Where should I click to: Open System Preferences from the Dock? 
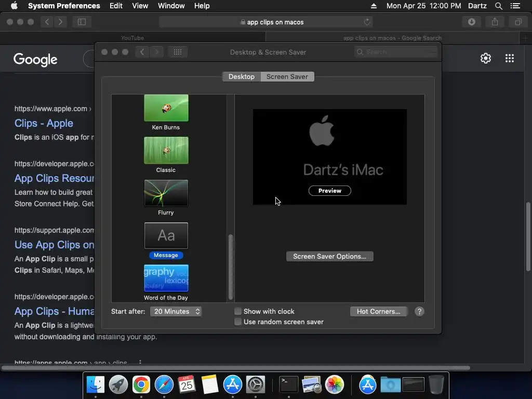click(255, 385)
